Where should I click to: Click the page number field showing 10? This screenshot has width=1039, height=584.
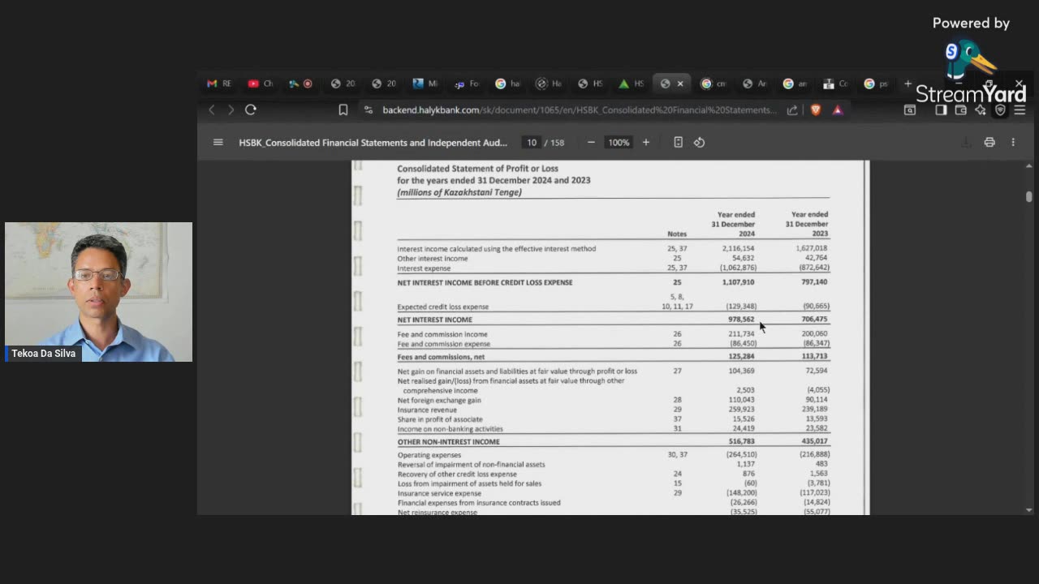pos(532,142)
